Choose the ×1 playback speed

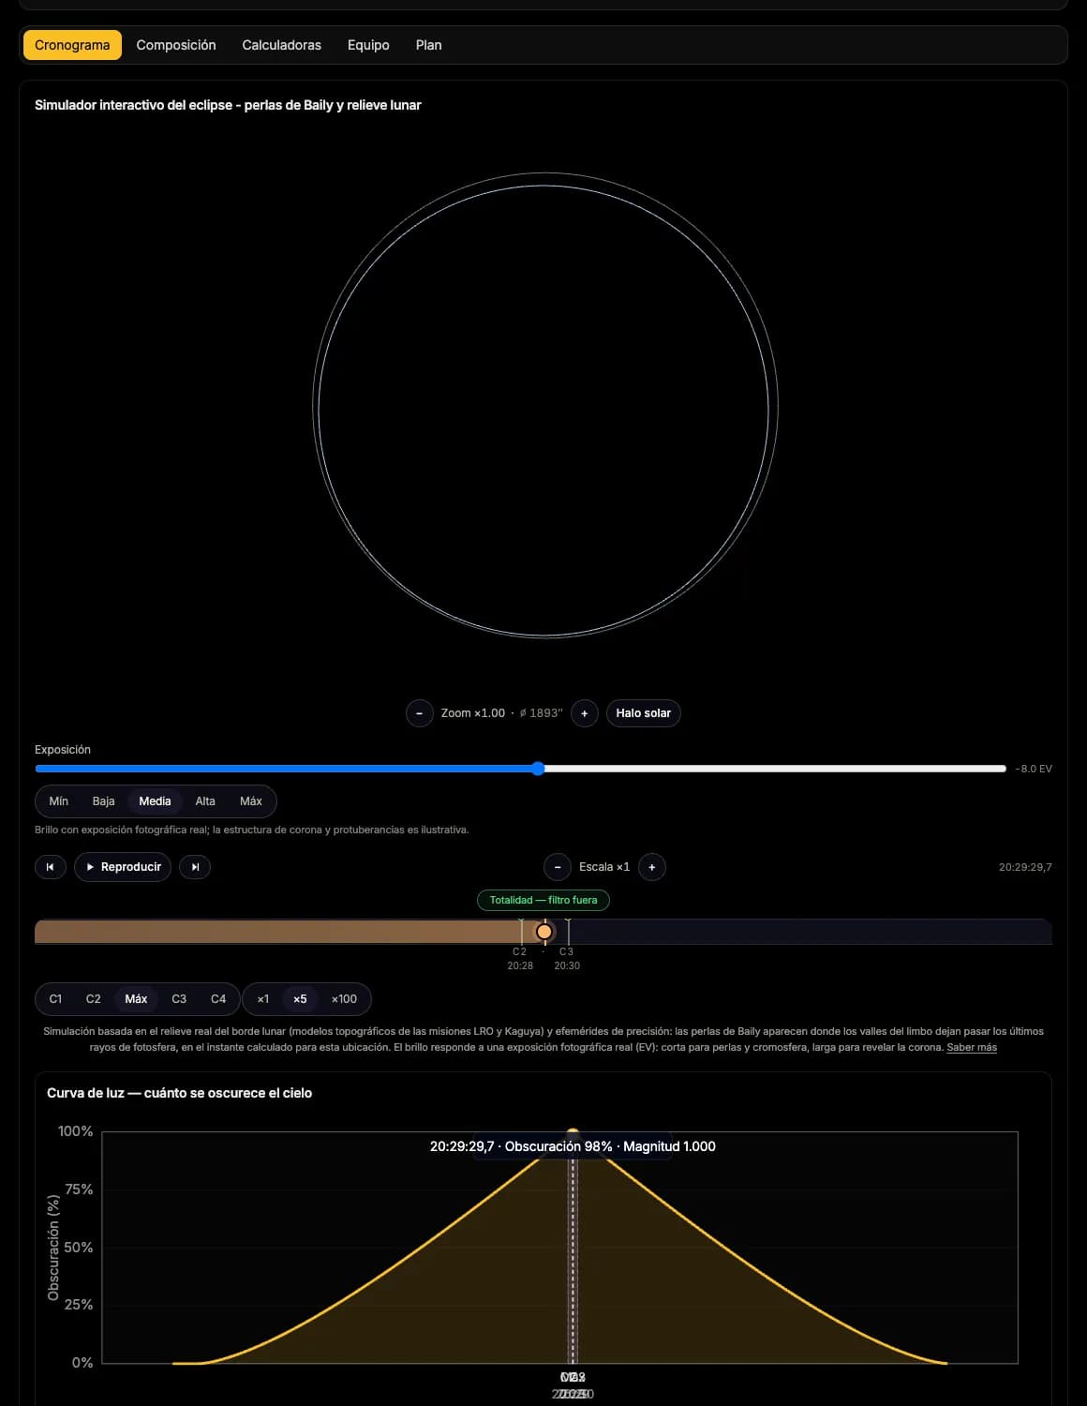[x=263, y=999]
